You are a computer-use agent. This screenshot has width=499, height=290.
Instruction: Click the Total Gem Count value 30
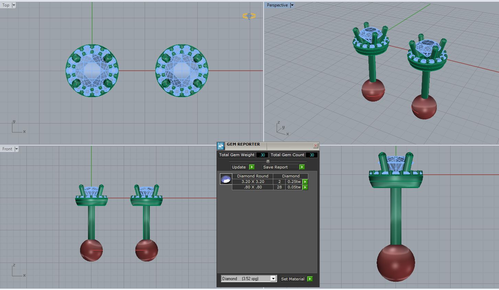312,155
